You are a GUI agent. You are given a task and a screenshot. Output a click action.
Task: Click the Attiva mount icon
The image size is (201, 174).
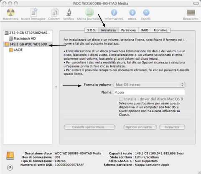click(x=132, y=13)
